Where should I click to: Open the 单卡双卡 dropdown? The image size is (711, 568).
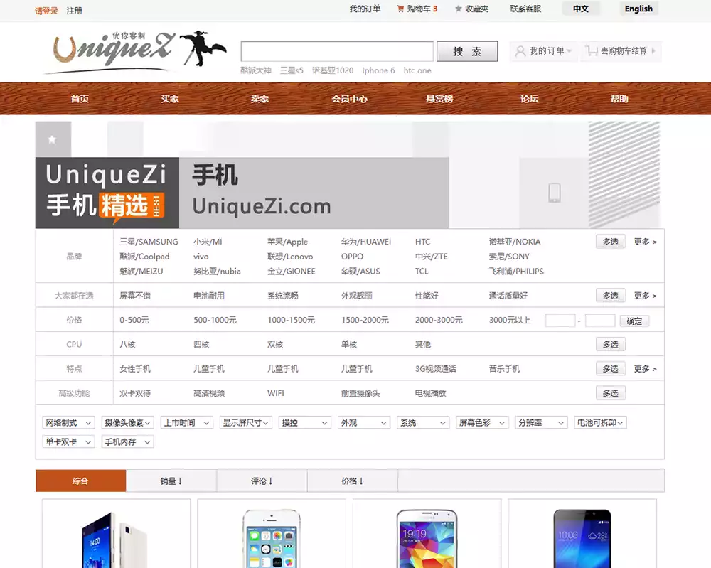click(68, 441)
